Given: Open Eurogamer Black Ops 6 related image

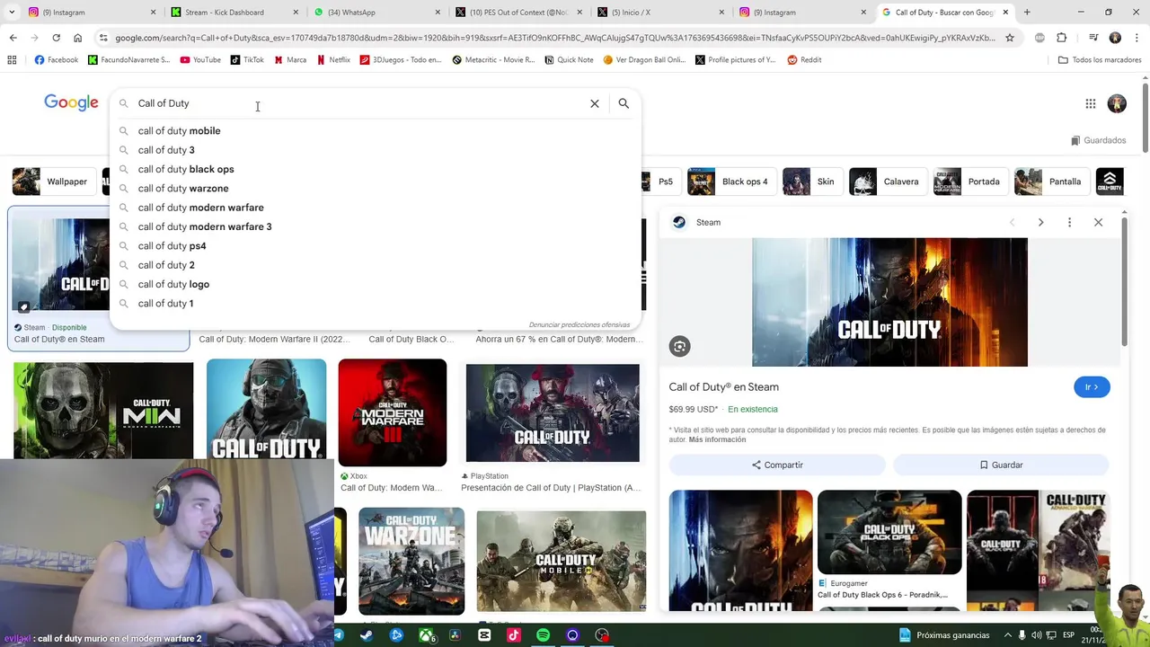Looking at the screenshot, I should tap(889, 532).
